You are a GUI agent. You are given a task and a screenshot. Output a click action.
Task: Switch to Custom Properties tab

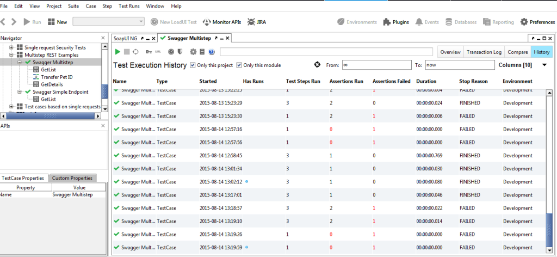click(72, 178)
